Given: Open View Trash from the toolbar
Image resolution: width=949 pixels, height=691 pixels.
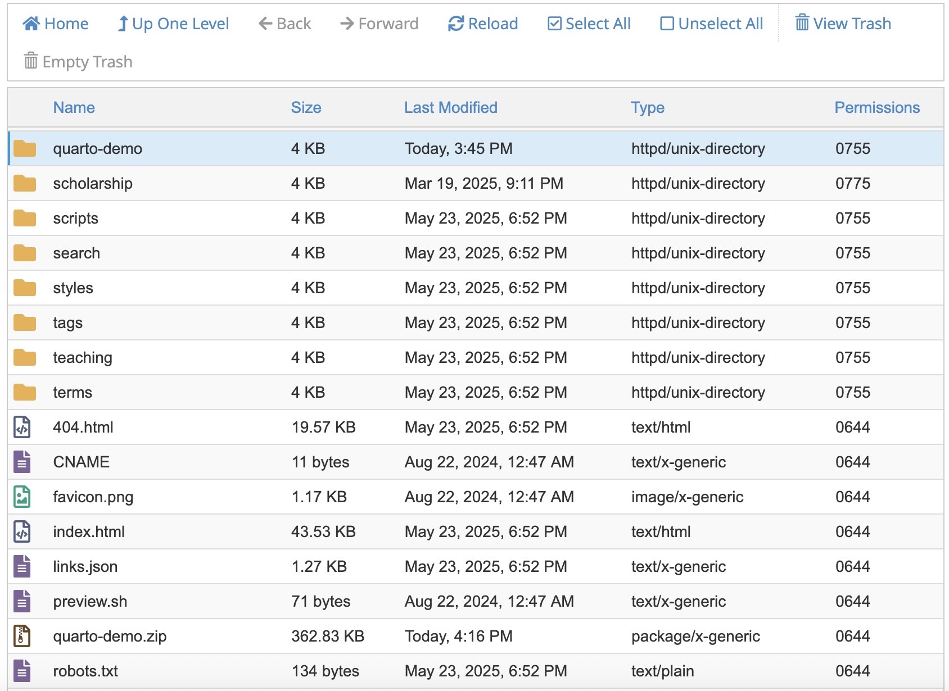Looking at the screenshot, I should 843,24.
